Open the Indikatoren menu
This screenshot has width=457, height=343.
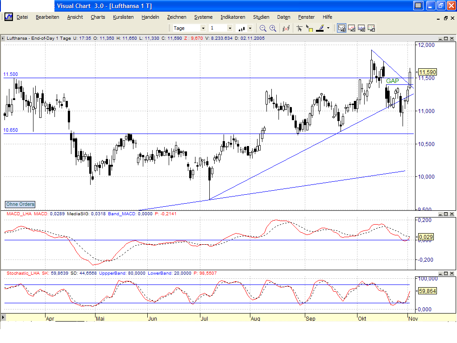click(x=233, y=17)
